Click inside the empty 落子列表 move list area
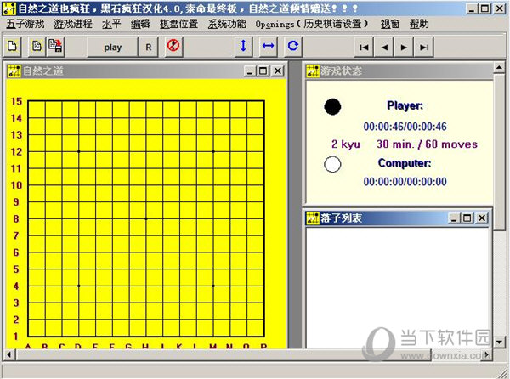 [397, 288]
